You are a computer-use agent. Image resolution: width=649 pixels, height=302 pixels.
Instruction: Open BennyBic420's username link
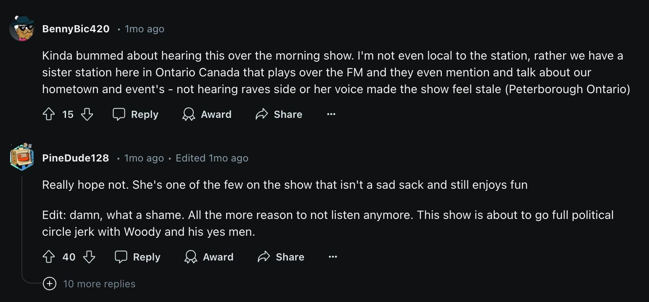pyautogui.click(x=76, y=29)
